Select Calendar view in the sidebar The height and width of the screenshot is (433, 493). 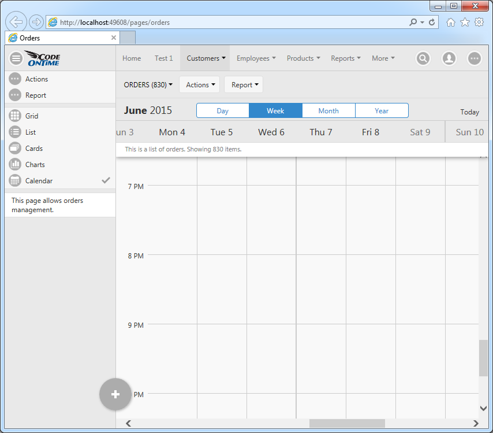(60, 181)
